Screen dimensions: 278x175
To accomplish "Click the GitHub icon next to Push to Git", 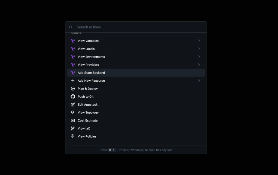I will click(x=73, y=96).
